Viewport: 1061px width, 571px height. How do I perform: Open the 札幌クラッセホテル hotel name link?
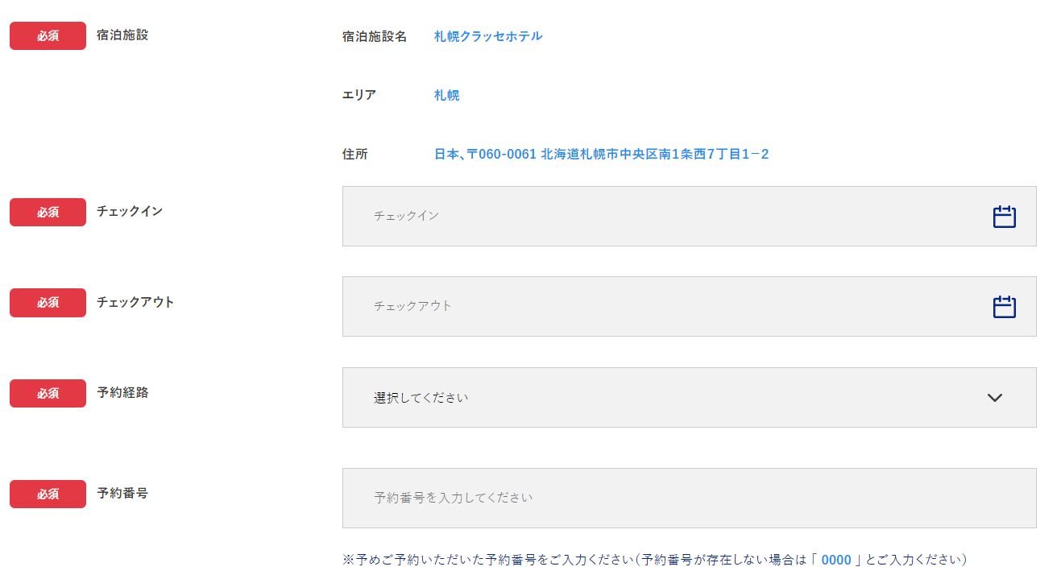[488, 36]
